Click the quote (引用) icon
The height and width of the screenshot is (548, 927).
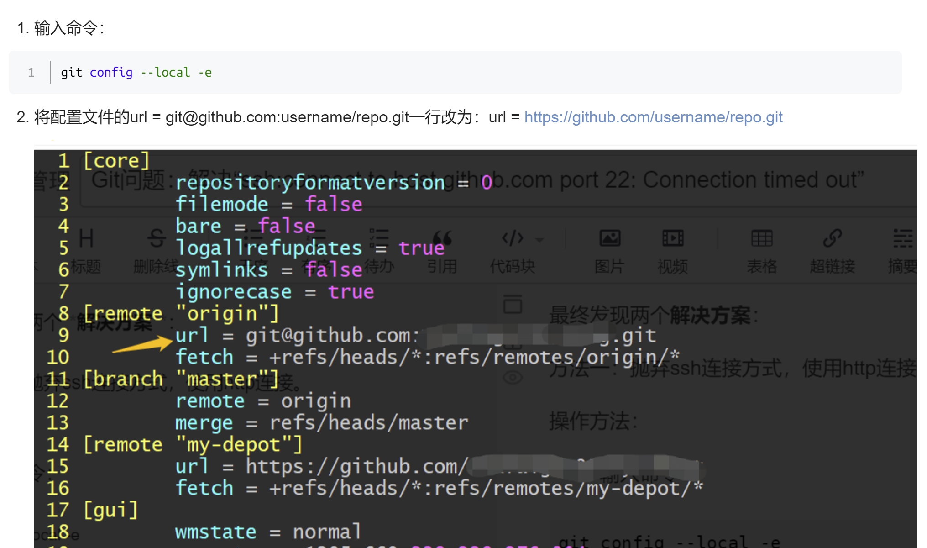coord(442,238)
